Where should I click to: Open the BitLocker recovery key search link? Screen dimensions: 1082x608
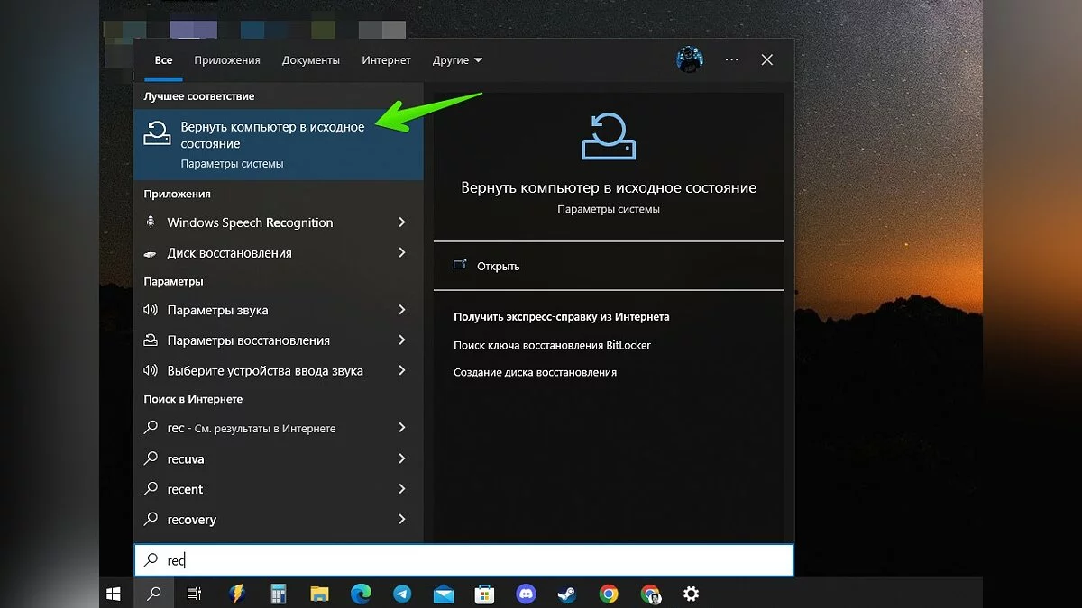click(552, 345)
